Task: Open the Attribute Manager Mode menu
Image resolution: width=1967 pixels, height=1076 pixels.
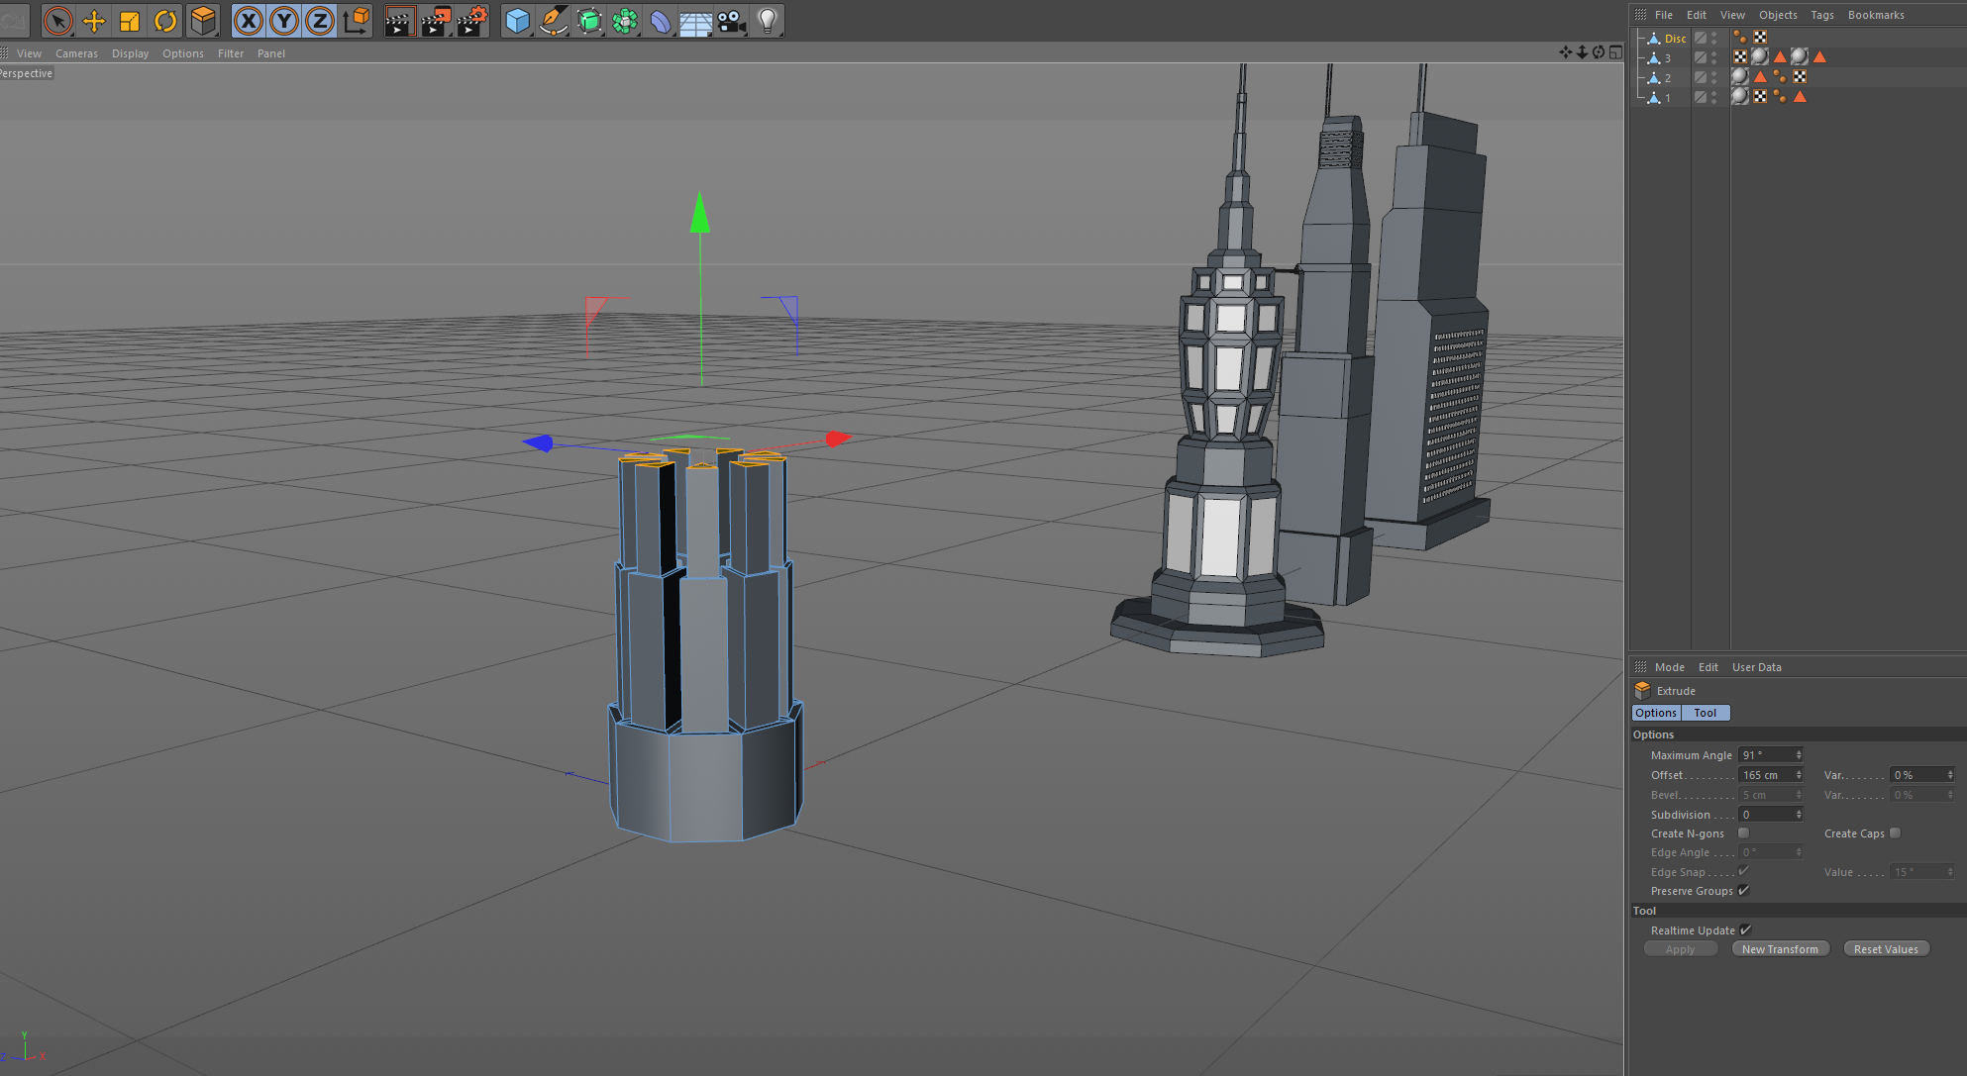Action: pyautogui.click(x=1669, y=667)
